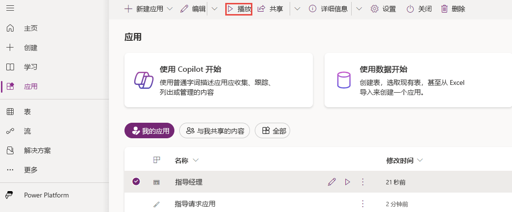Click the 编辑 toolbar button

click(x=193, y=9)
